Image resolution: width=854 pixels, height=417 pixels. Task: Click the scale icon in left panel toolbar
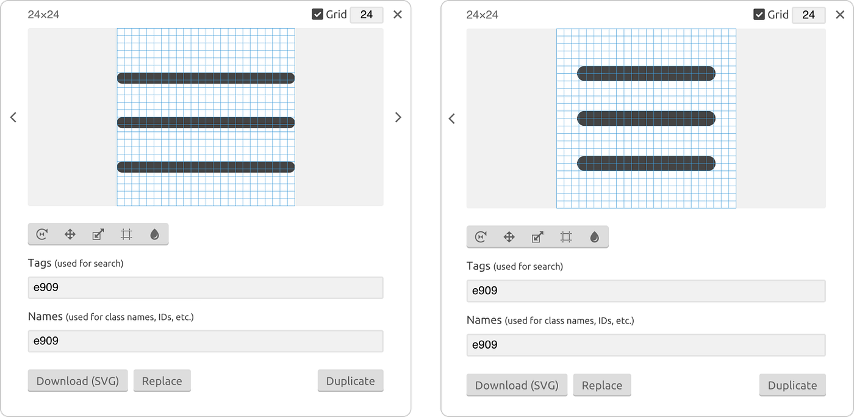[98, 234]
